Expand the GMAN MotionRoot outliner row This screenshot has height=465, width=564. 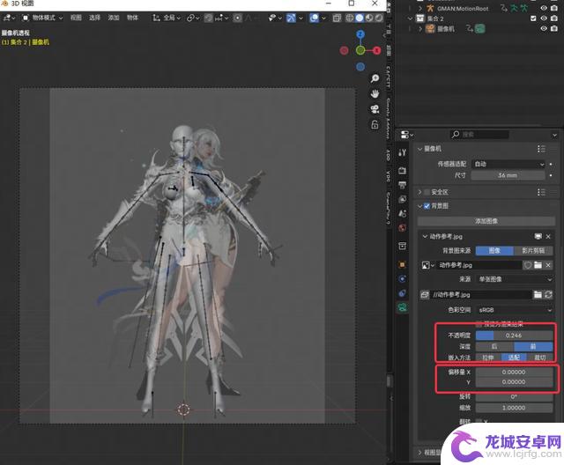[419, 8]
